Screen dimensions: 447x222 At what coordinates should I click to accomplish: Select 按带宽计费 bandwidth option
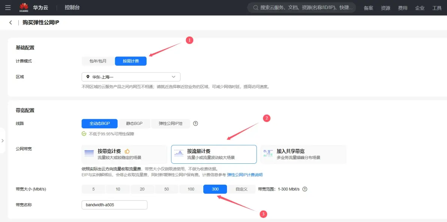click(x=124, y=154)
